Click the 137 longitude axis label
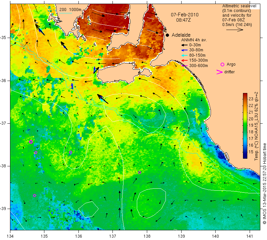Viewport: 267px width, 240px height. (x=113, y=236)
